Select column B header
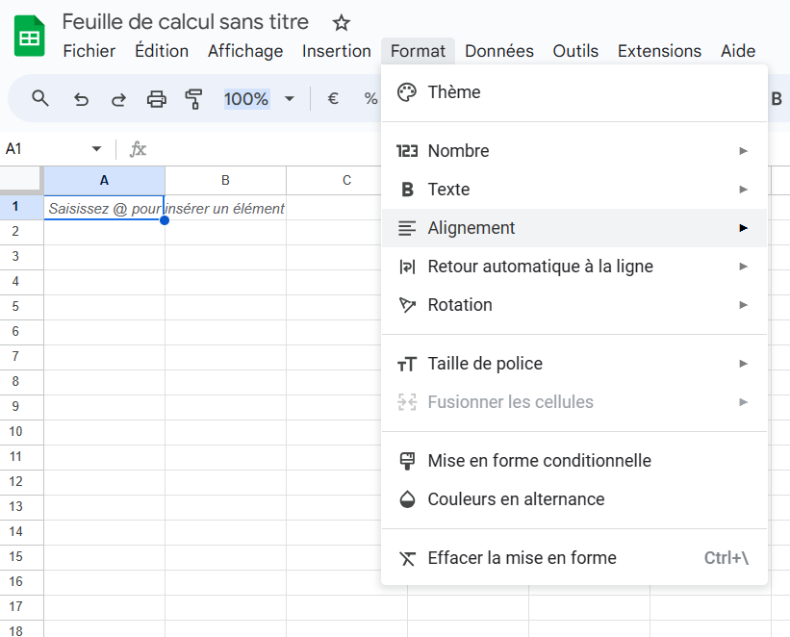Image resolution: width=790 pixels, height=637 pixels. [x=225, y=180]
